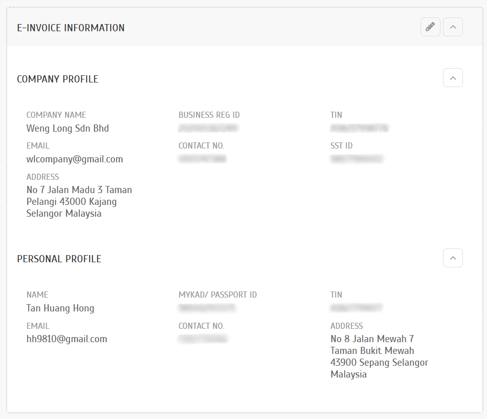Click the company address in Kajang
The width and height of the screenshot is (487, 419).
[x=79, y=201]
